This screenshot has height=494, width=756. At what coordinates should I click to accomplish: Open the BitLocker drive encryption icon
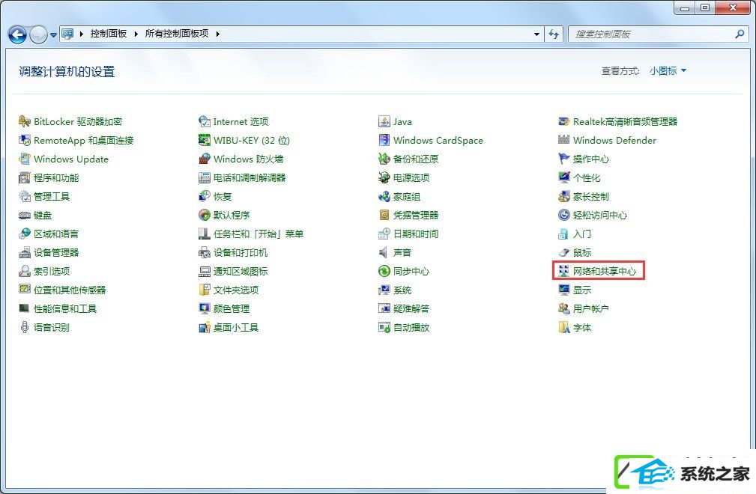click(x=25, y=121)
